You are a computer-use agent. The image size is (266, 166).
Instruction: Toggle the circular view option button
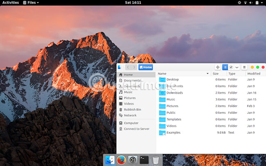pyautogui.click(x=231, y=67)
